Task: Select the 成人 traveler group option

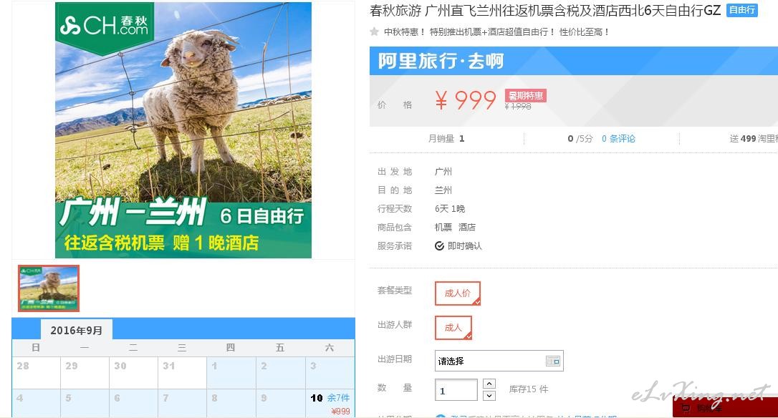Action: pyautogui.click(x=453, y=327)
